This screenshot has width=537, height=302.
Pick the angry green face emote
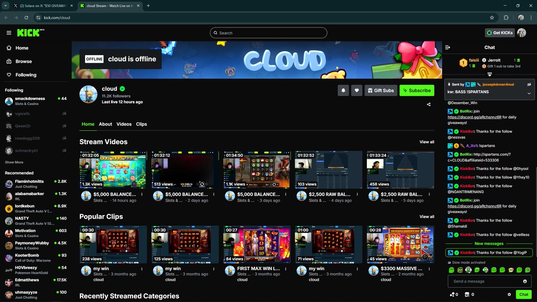pyautogui.click(x=460, y=270)
